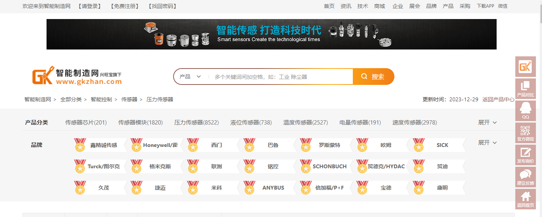This screenshot has width=542, height=217.
Task: Click the 建议反馈 feedback chat icon
Action: pos(525,177)
